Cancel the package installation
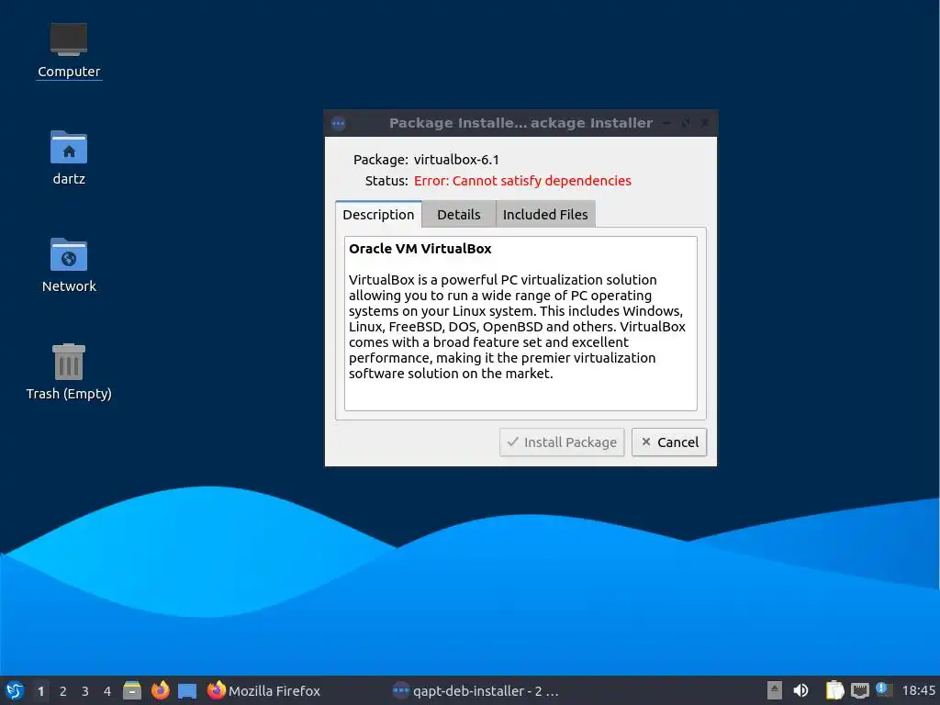 (669, 442)
